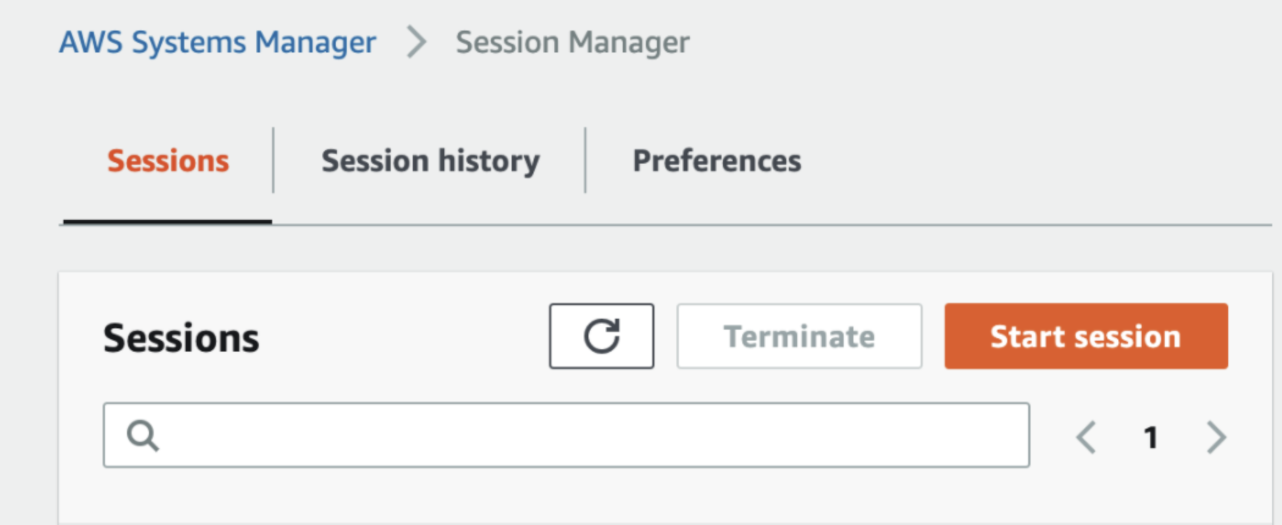Screen dimensions: 1282x525
Task: Switch to the Session history tab
Action: [430, 161]
